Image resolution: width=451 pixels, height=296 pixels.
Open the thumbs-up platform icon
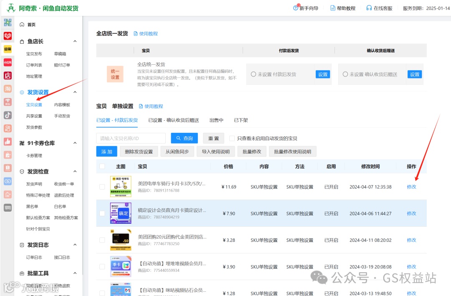tap(8, 142)
